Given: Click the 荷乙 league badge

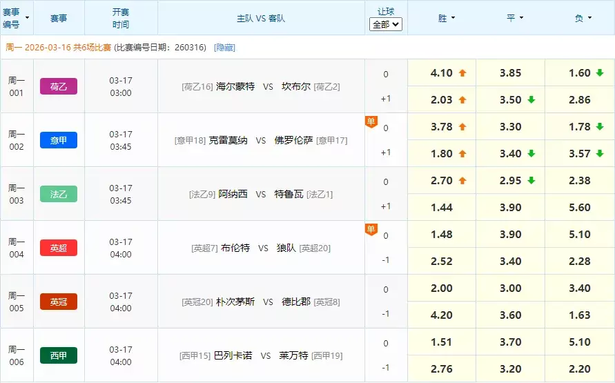Looking at the screenshot, I should 59,86.
